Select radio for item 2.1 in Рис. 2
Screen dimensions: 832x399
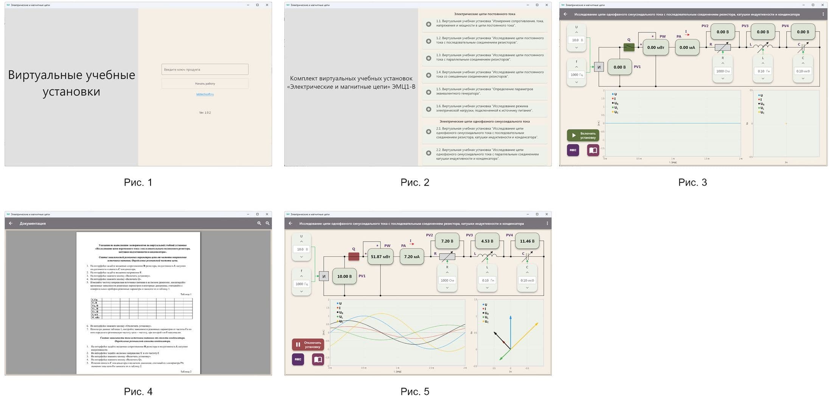428,132
